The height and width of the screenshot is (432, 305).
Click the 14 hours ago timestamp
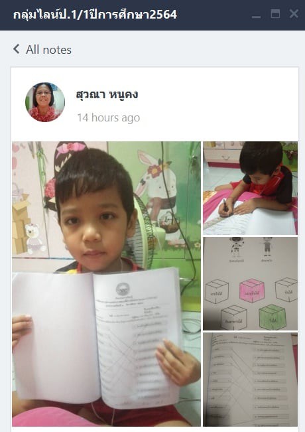click(109, 117)
